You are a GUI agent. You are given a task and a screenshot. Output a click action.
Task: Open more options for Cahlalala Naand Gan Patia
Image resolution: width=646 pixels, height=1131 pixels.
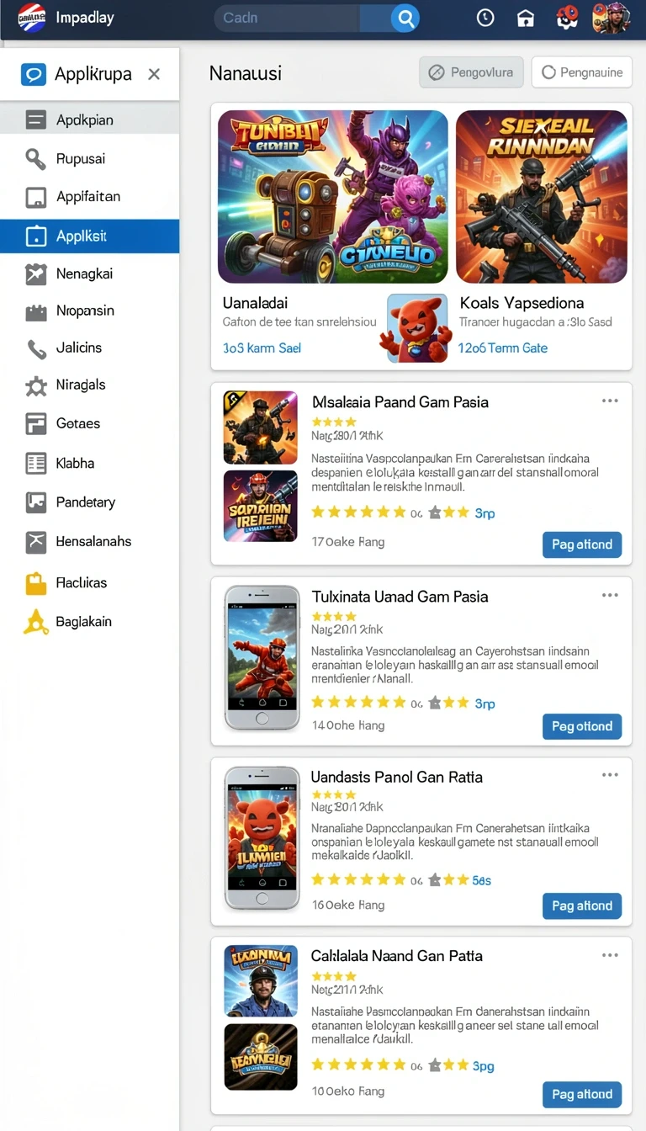point(610,955)
